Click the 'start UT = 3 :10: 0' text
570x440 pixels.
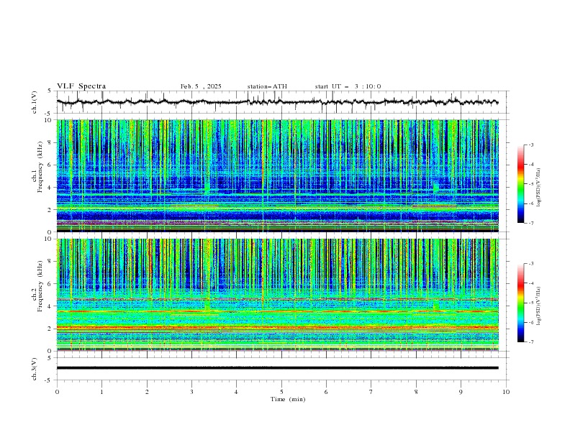(x=348, y=86)
